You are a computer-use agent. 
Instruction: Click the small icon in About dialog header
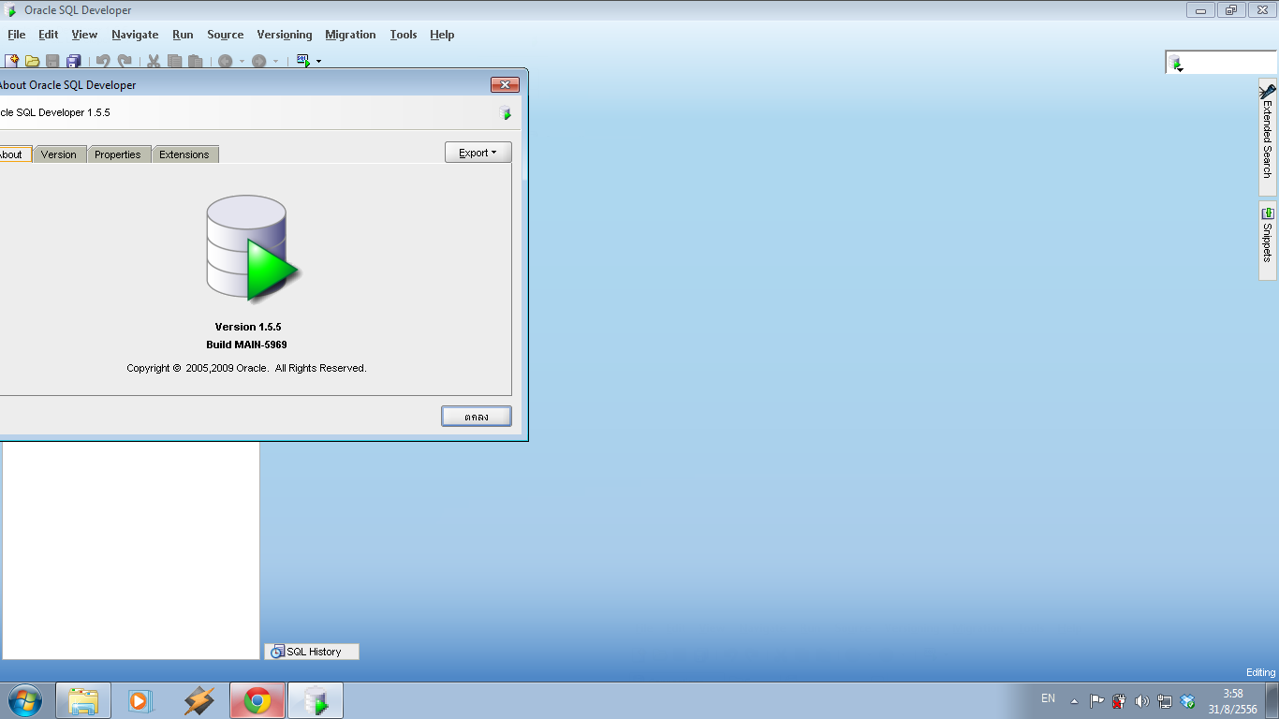point(506,113)
